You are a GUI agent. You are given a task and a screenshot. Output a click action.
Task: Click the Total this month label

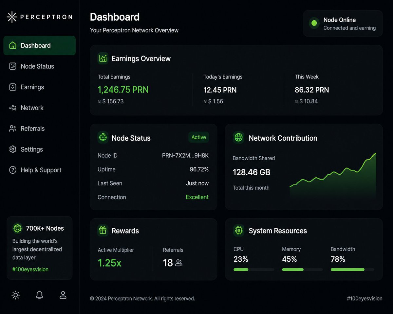(251, 188)
